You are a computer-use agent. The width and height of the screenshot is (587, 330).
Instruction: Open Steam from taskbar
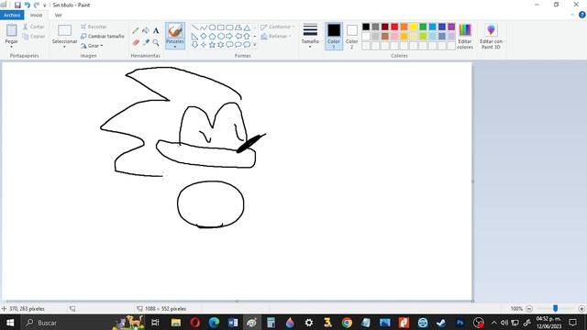(x=441, y=323)
